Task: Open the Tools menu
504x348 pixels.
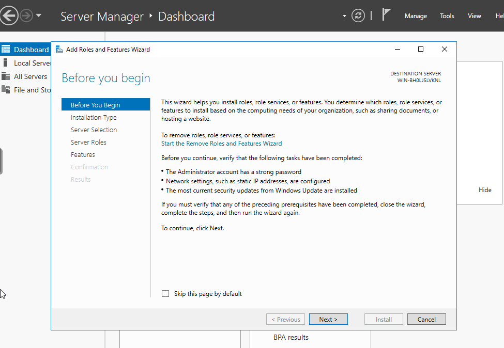Action: tap(447, 15)
